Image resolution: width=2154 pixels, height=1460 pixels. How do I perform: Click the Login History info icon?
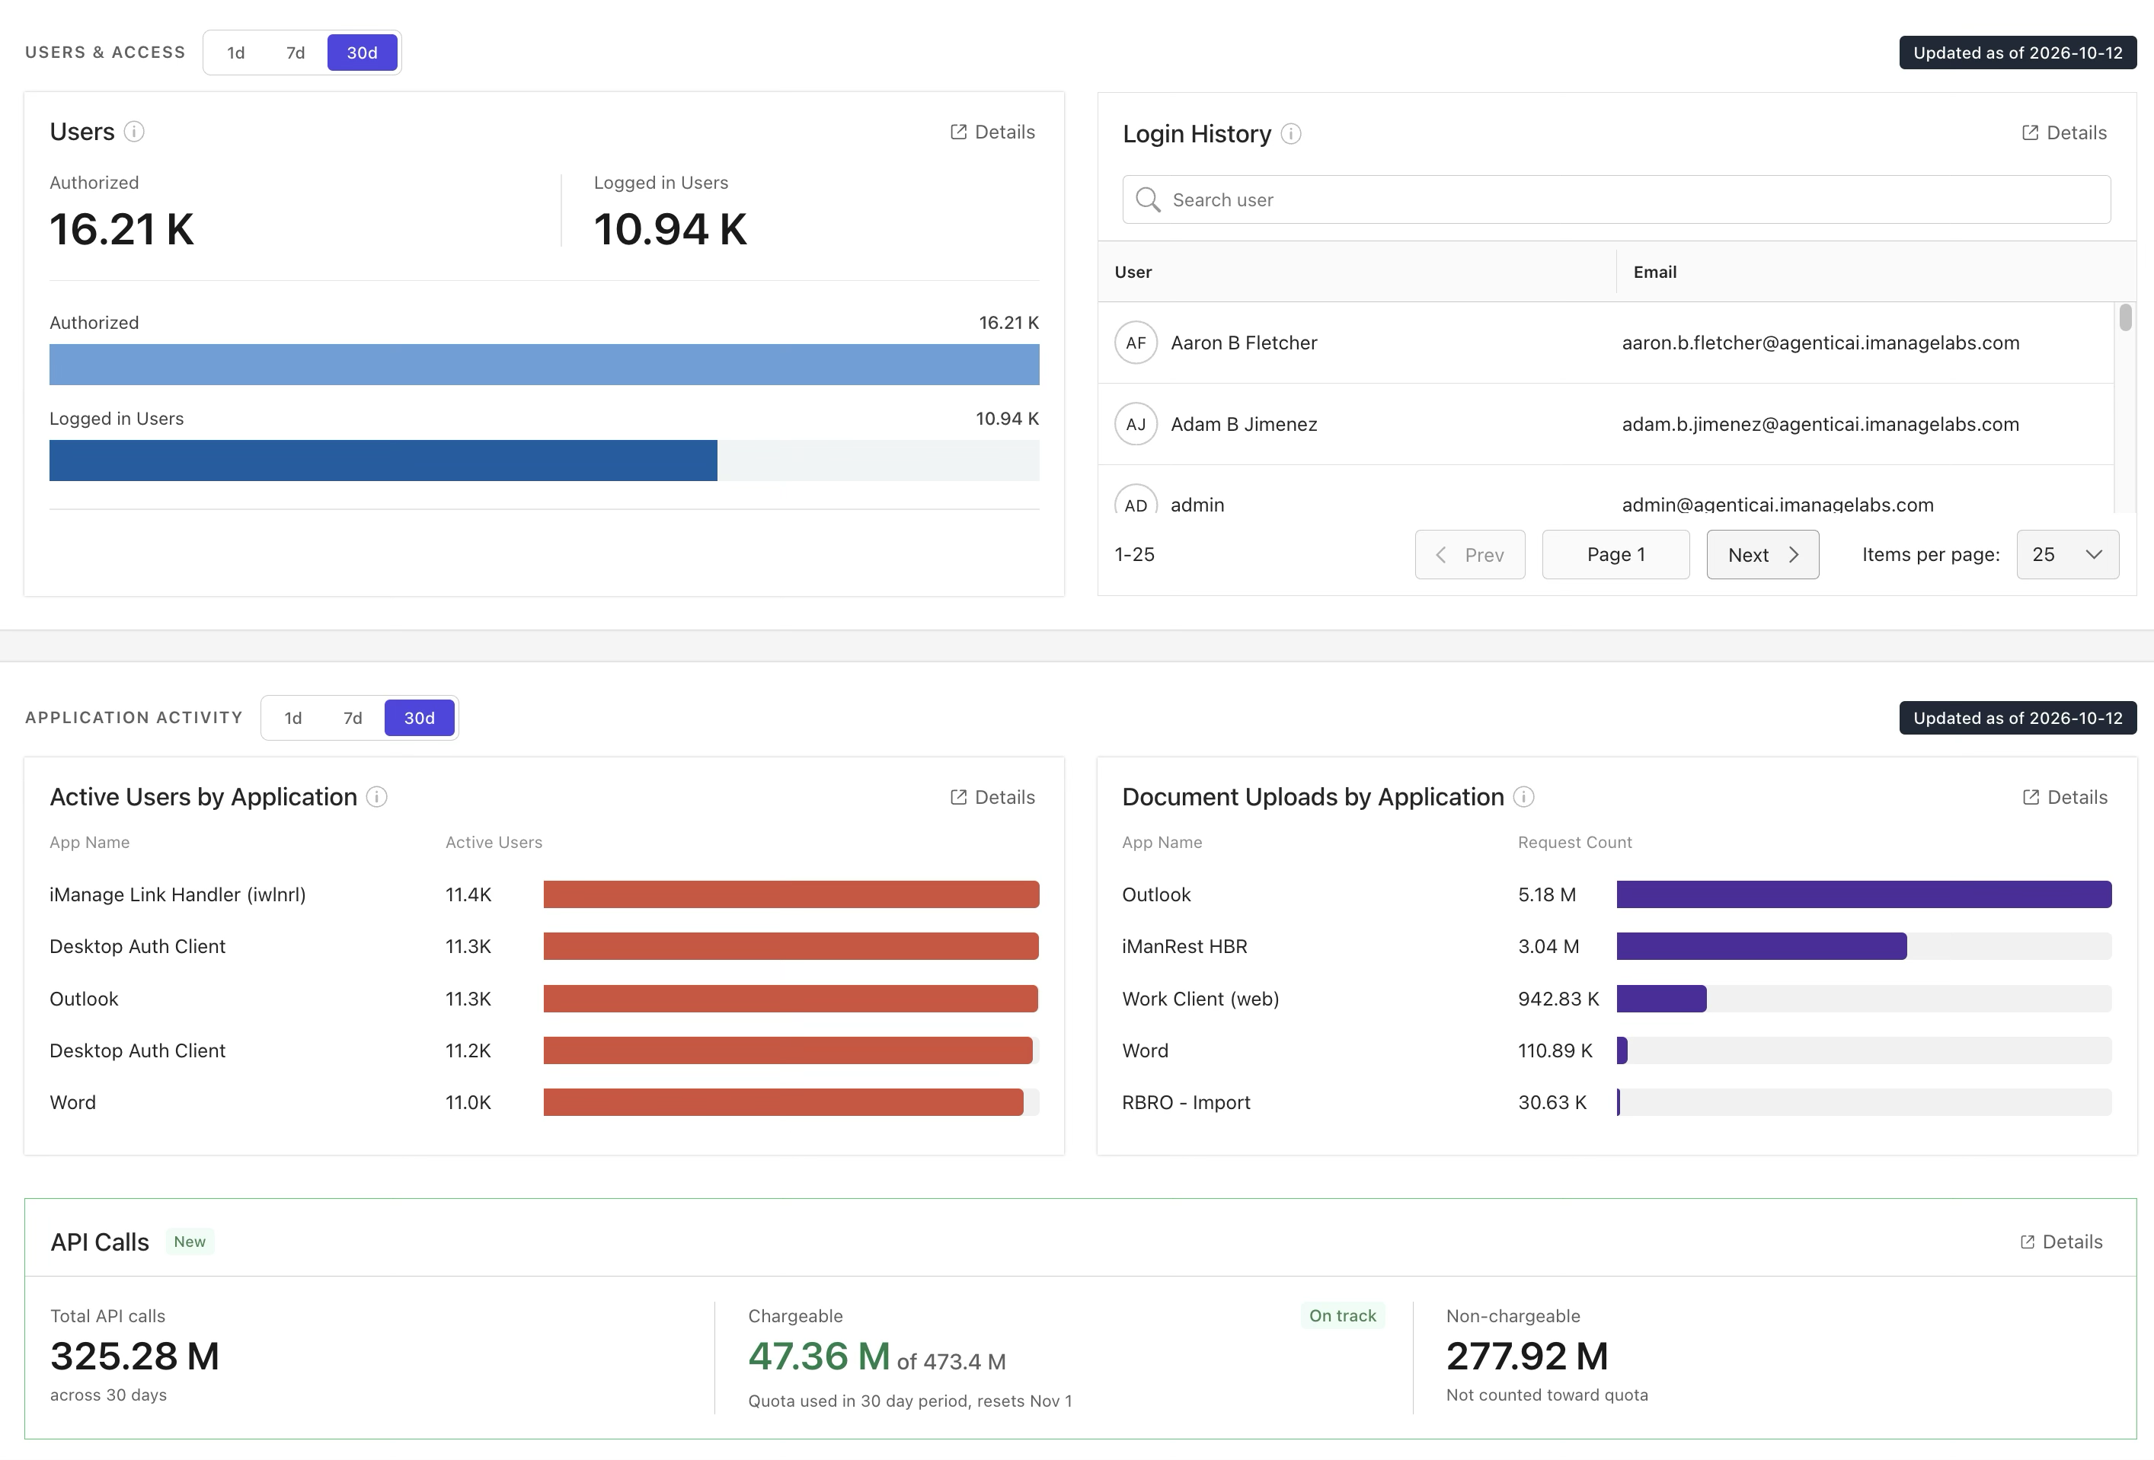1291,134
